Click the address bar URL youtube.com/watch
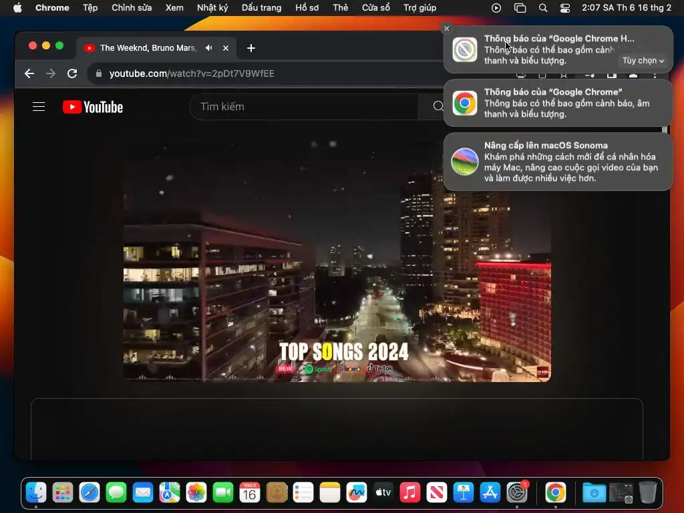684x513 pixels. [192, 73]
